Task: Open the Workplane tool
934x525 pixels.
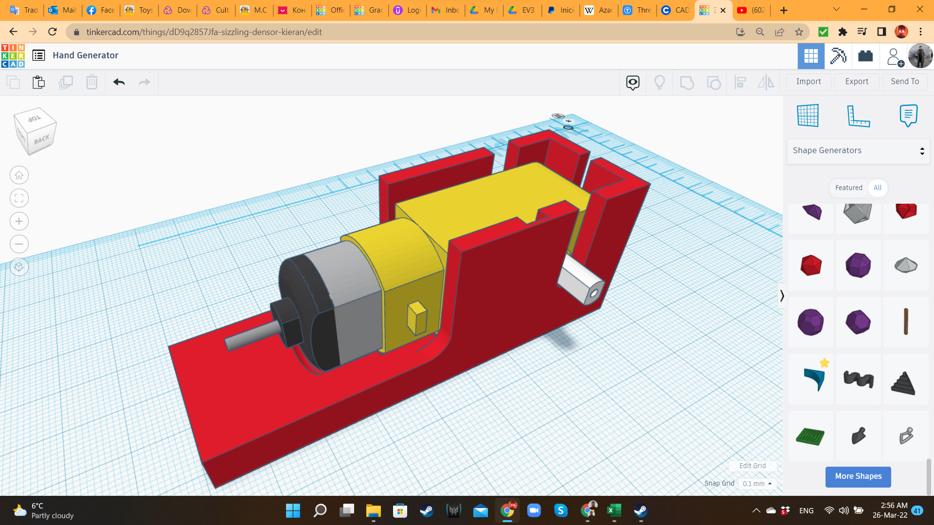Action: 808,116
